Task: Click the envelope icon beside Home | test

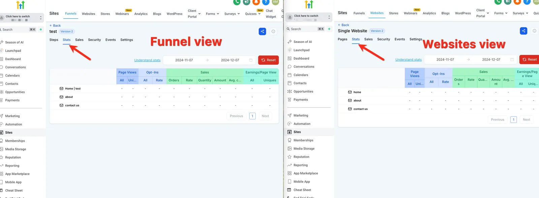Action: pos(61,89)
